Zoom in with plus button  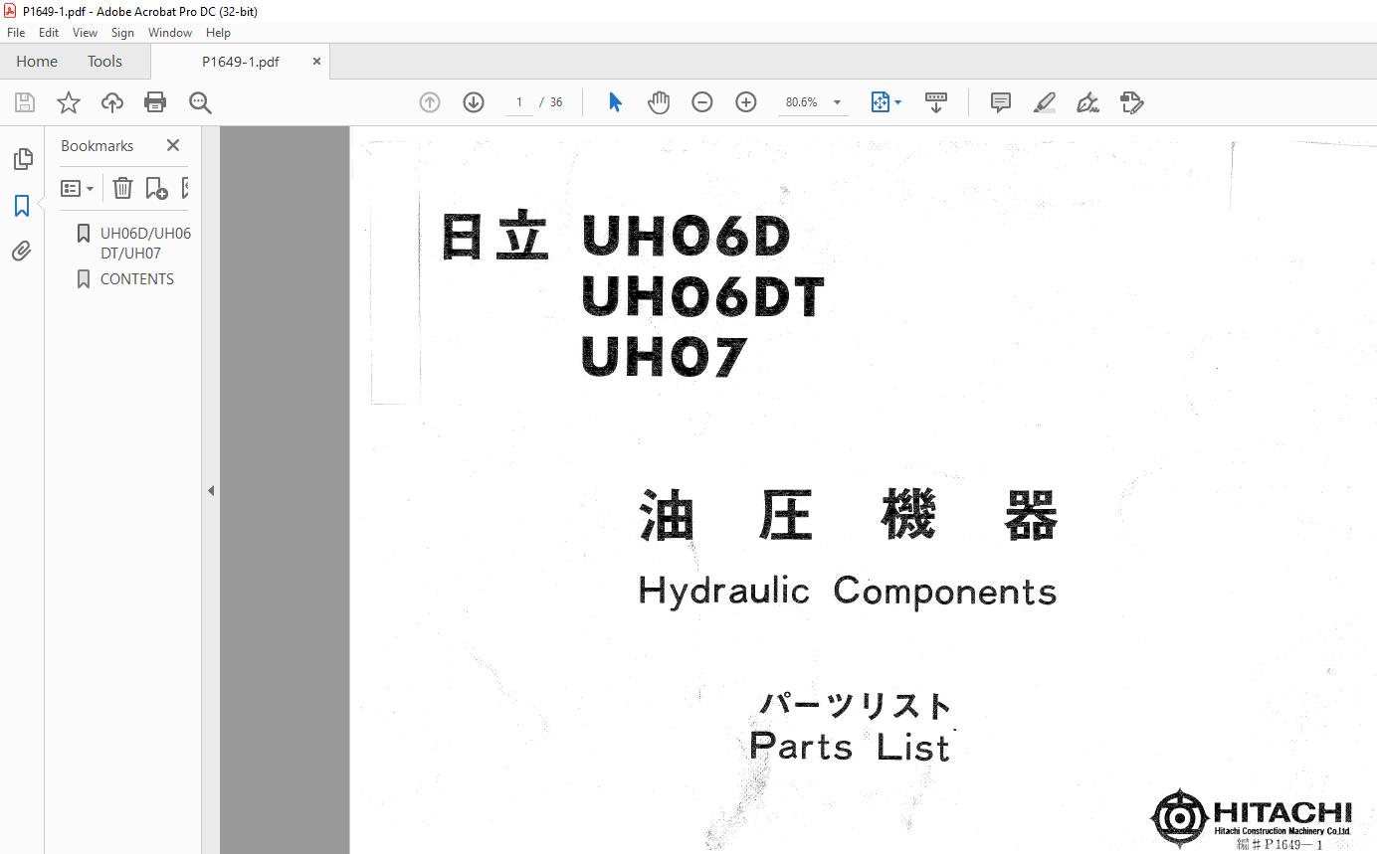[746, 102]
